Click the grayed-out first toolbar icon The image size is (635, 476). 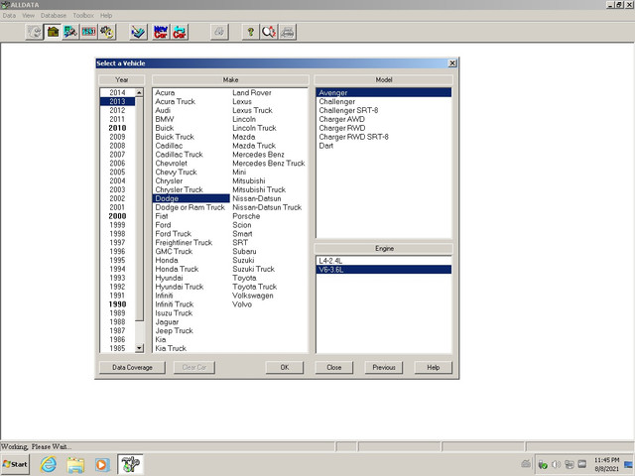tap(34, 32)
